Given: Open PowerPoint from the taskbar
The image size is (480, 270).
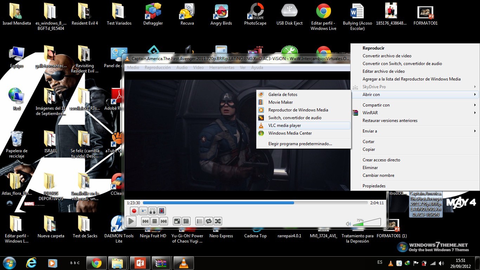Looking at the screenshot, I should tap(140, 263).
